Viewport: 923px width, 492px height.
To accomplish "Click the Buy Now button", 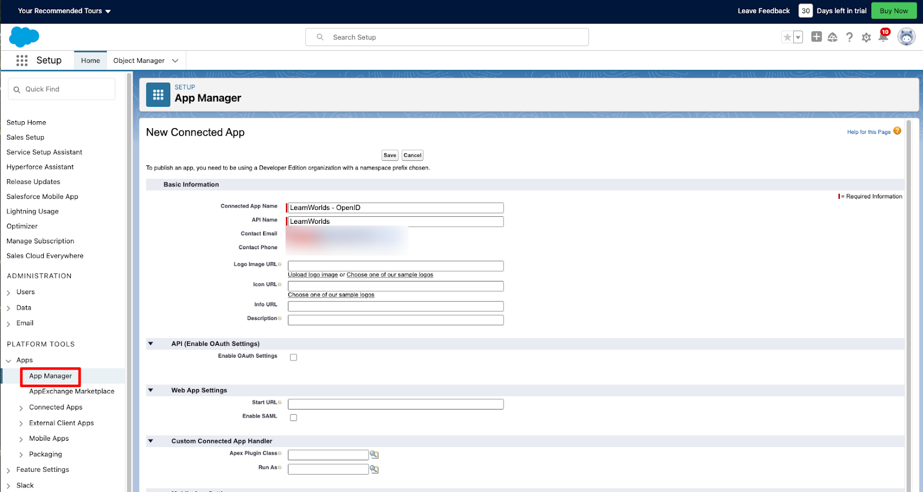I will click(x=894, y=11).
